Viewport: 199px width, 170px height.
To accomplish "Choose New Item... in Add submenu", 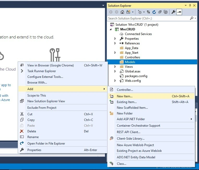I will (x=151, y=96).
